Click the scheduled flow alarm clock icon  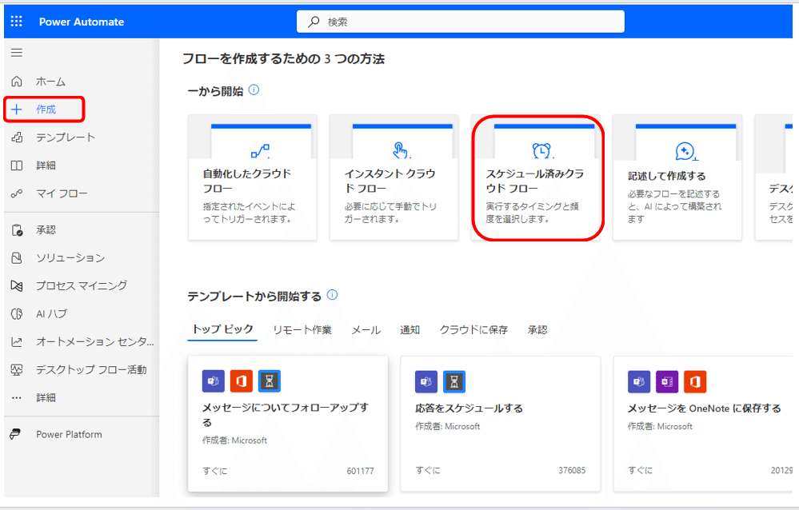(x=543, y=151)
